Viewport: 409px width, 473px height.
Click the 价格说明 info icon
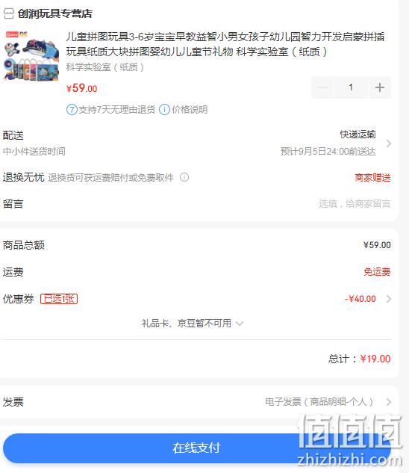click(x=164, y=110)
